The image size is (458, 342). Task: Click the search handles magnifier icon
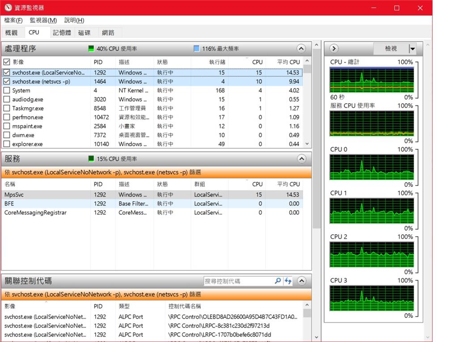coord(278,281)
